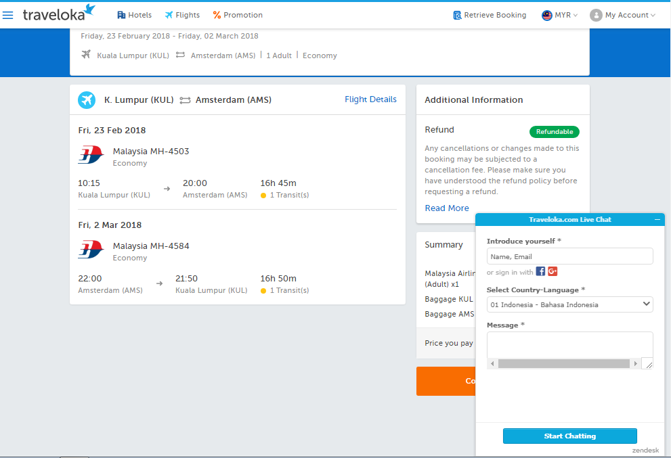Click the Price you pay label
This screenshot has width=671, height=458.
448,343
